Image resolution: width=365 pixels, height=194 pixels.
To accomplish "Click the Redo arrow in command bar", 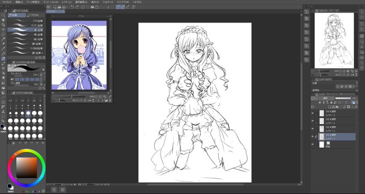I will coord(77,7).
